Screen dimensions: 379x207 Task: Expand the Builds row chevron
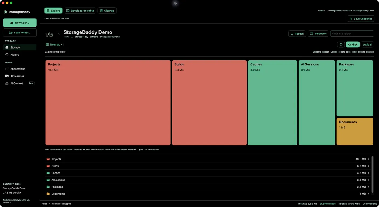click(368, 166)
